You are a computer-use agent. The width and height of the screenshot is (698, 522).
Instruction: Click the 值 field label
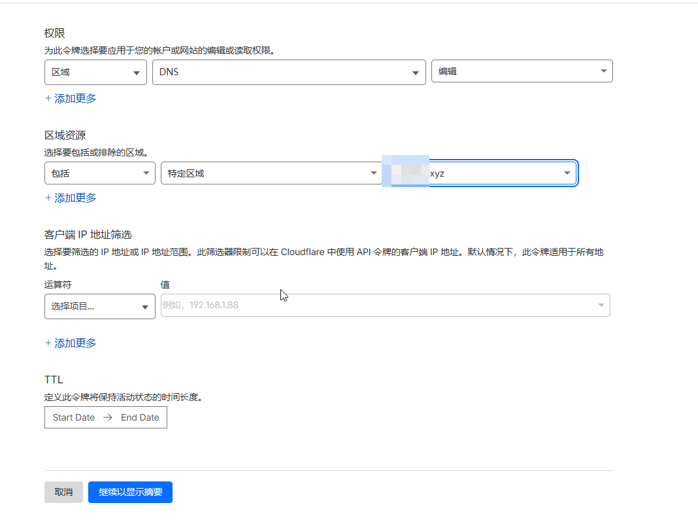[x=165, y=285]
